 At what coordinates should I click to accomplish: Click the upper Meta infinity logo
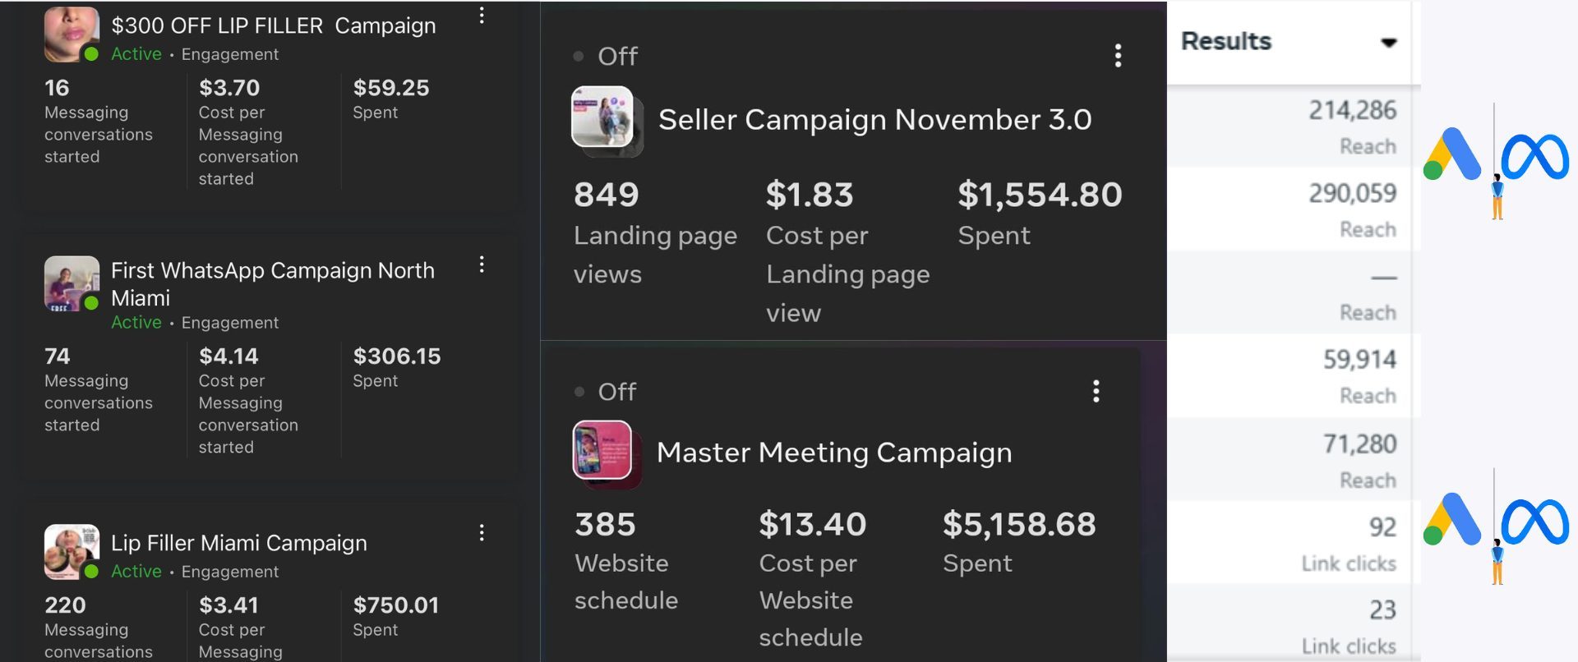(x=1535, y=156)
